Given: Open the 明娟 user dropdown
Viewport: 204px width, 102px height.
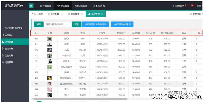Looking at the screenshot, I should 199,6.
